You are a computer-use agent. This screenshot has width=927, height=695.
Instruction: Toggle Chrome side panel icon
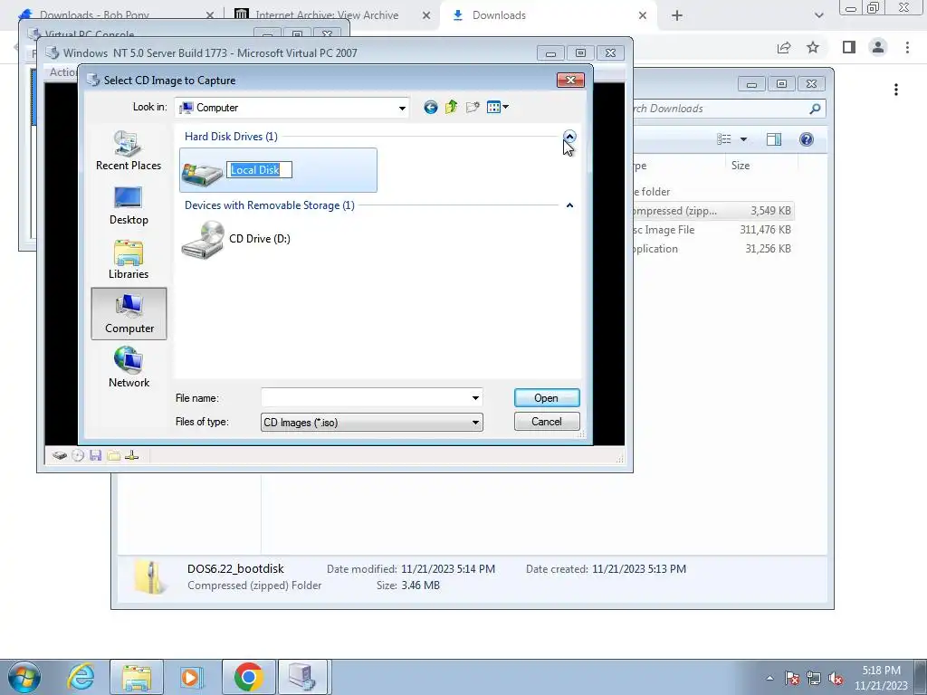pyautogui.click(x=849, y=47)
